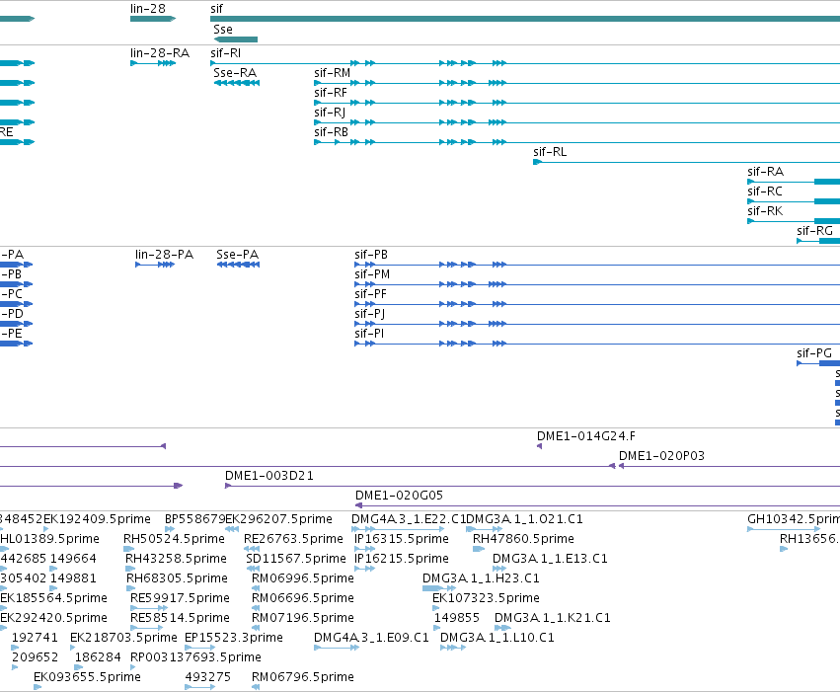
Task: Open the IP16215.5prime EST label
Action: click(402, 559)
